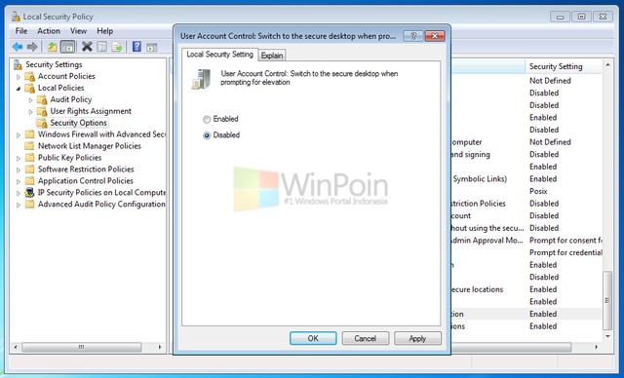Click the Properties toolbar icon

101,47
